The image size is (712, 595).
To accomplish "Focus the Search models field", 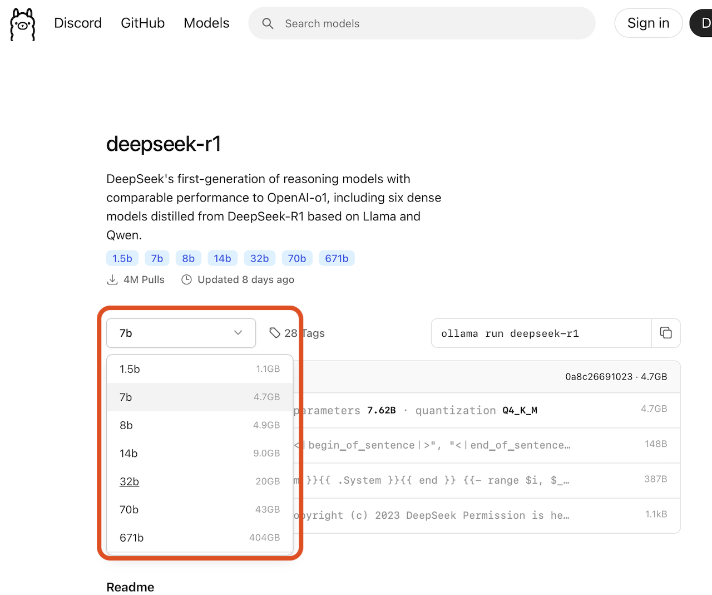I will tap(422, 23).
